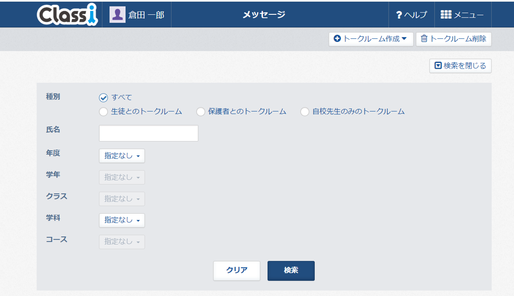
Task: Open the user avatar for 倉田 一郎
Action: [x=117, y=15]
